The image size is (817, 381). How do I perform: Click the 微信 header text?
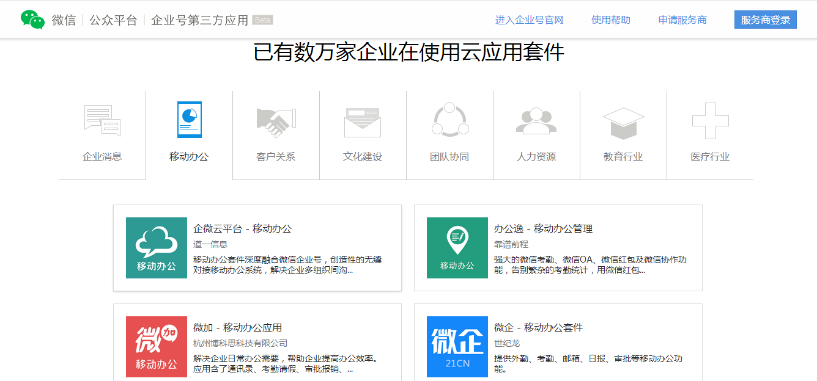(x=64, y=20)
